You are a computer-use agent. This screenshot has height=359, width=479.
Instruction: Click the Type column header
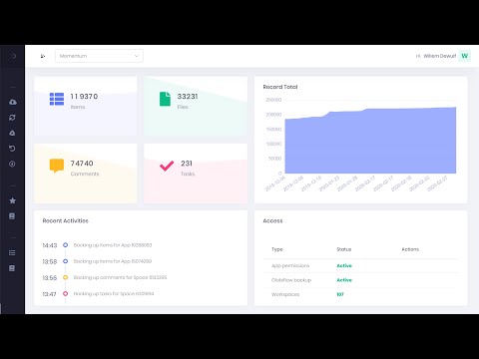pos(277,249)
